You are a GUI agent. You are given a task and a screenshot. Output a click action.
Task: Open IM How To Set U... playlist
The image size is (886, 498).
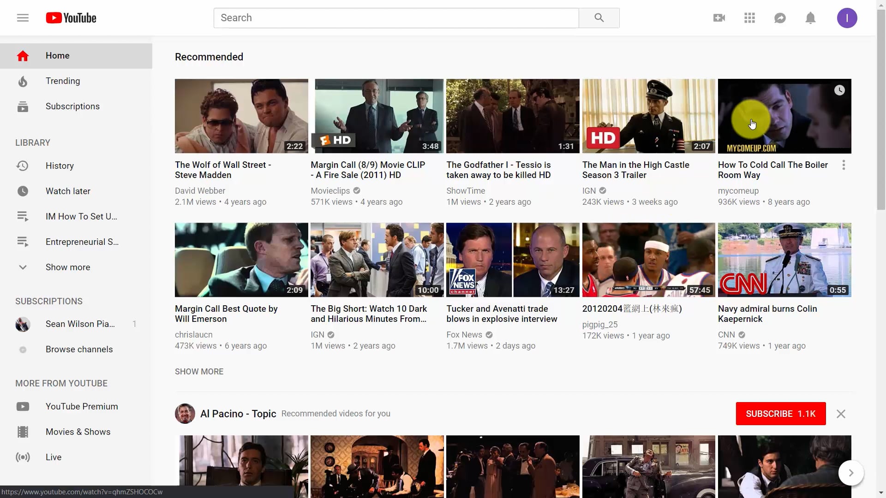click(76, 216)
